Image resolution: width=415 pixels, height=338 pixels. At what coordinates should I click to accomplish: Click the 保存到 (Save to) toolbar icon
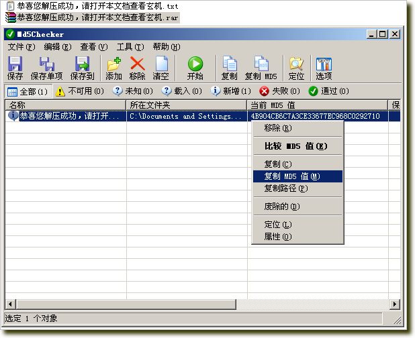tap(83, 64)
